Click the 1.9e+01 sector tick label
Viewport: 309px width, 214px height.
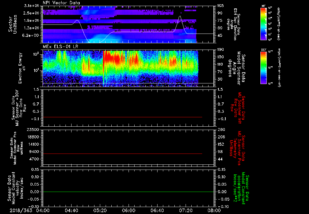tap(31, 21)
